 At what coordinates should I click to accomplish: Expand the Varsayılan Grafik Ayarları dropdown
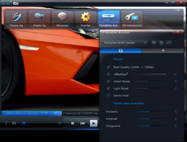pyautogui.click(x=145, y=43)
